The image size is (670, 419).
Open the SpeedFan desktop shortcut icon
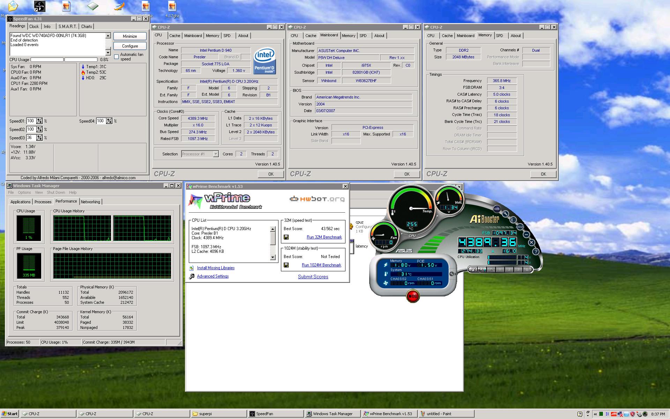39,6
